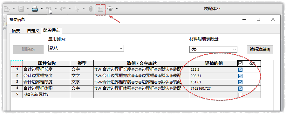Click the 属性名称 column header
Viewport: 286px width, 114px height.
[46, 63]
